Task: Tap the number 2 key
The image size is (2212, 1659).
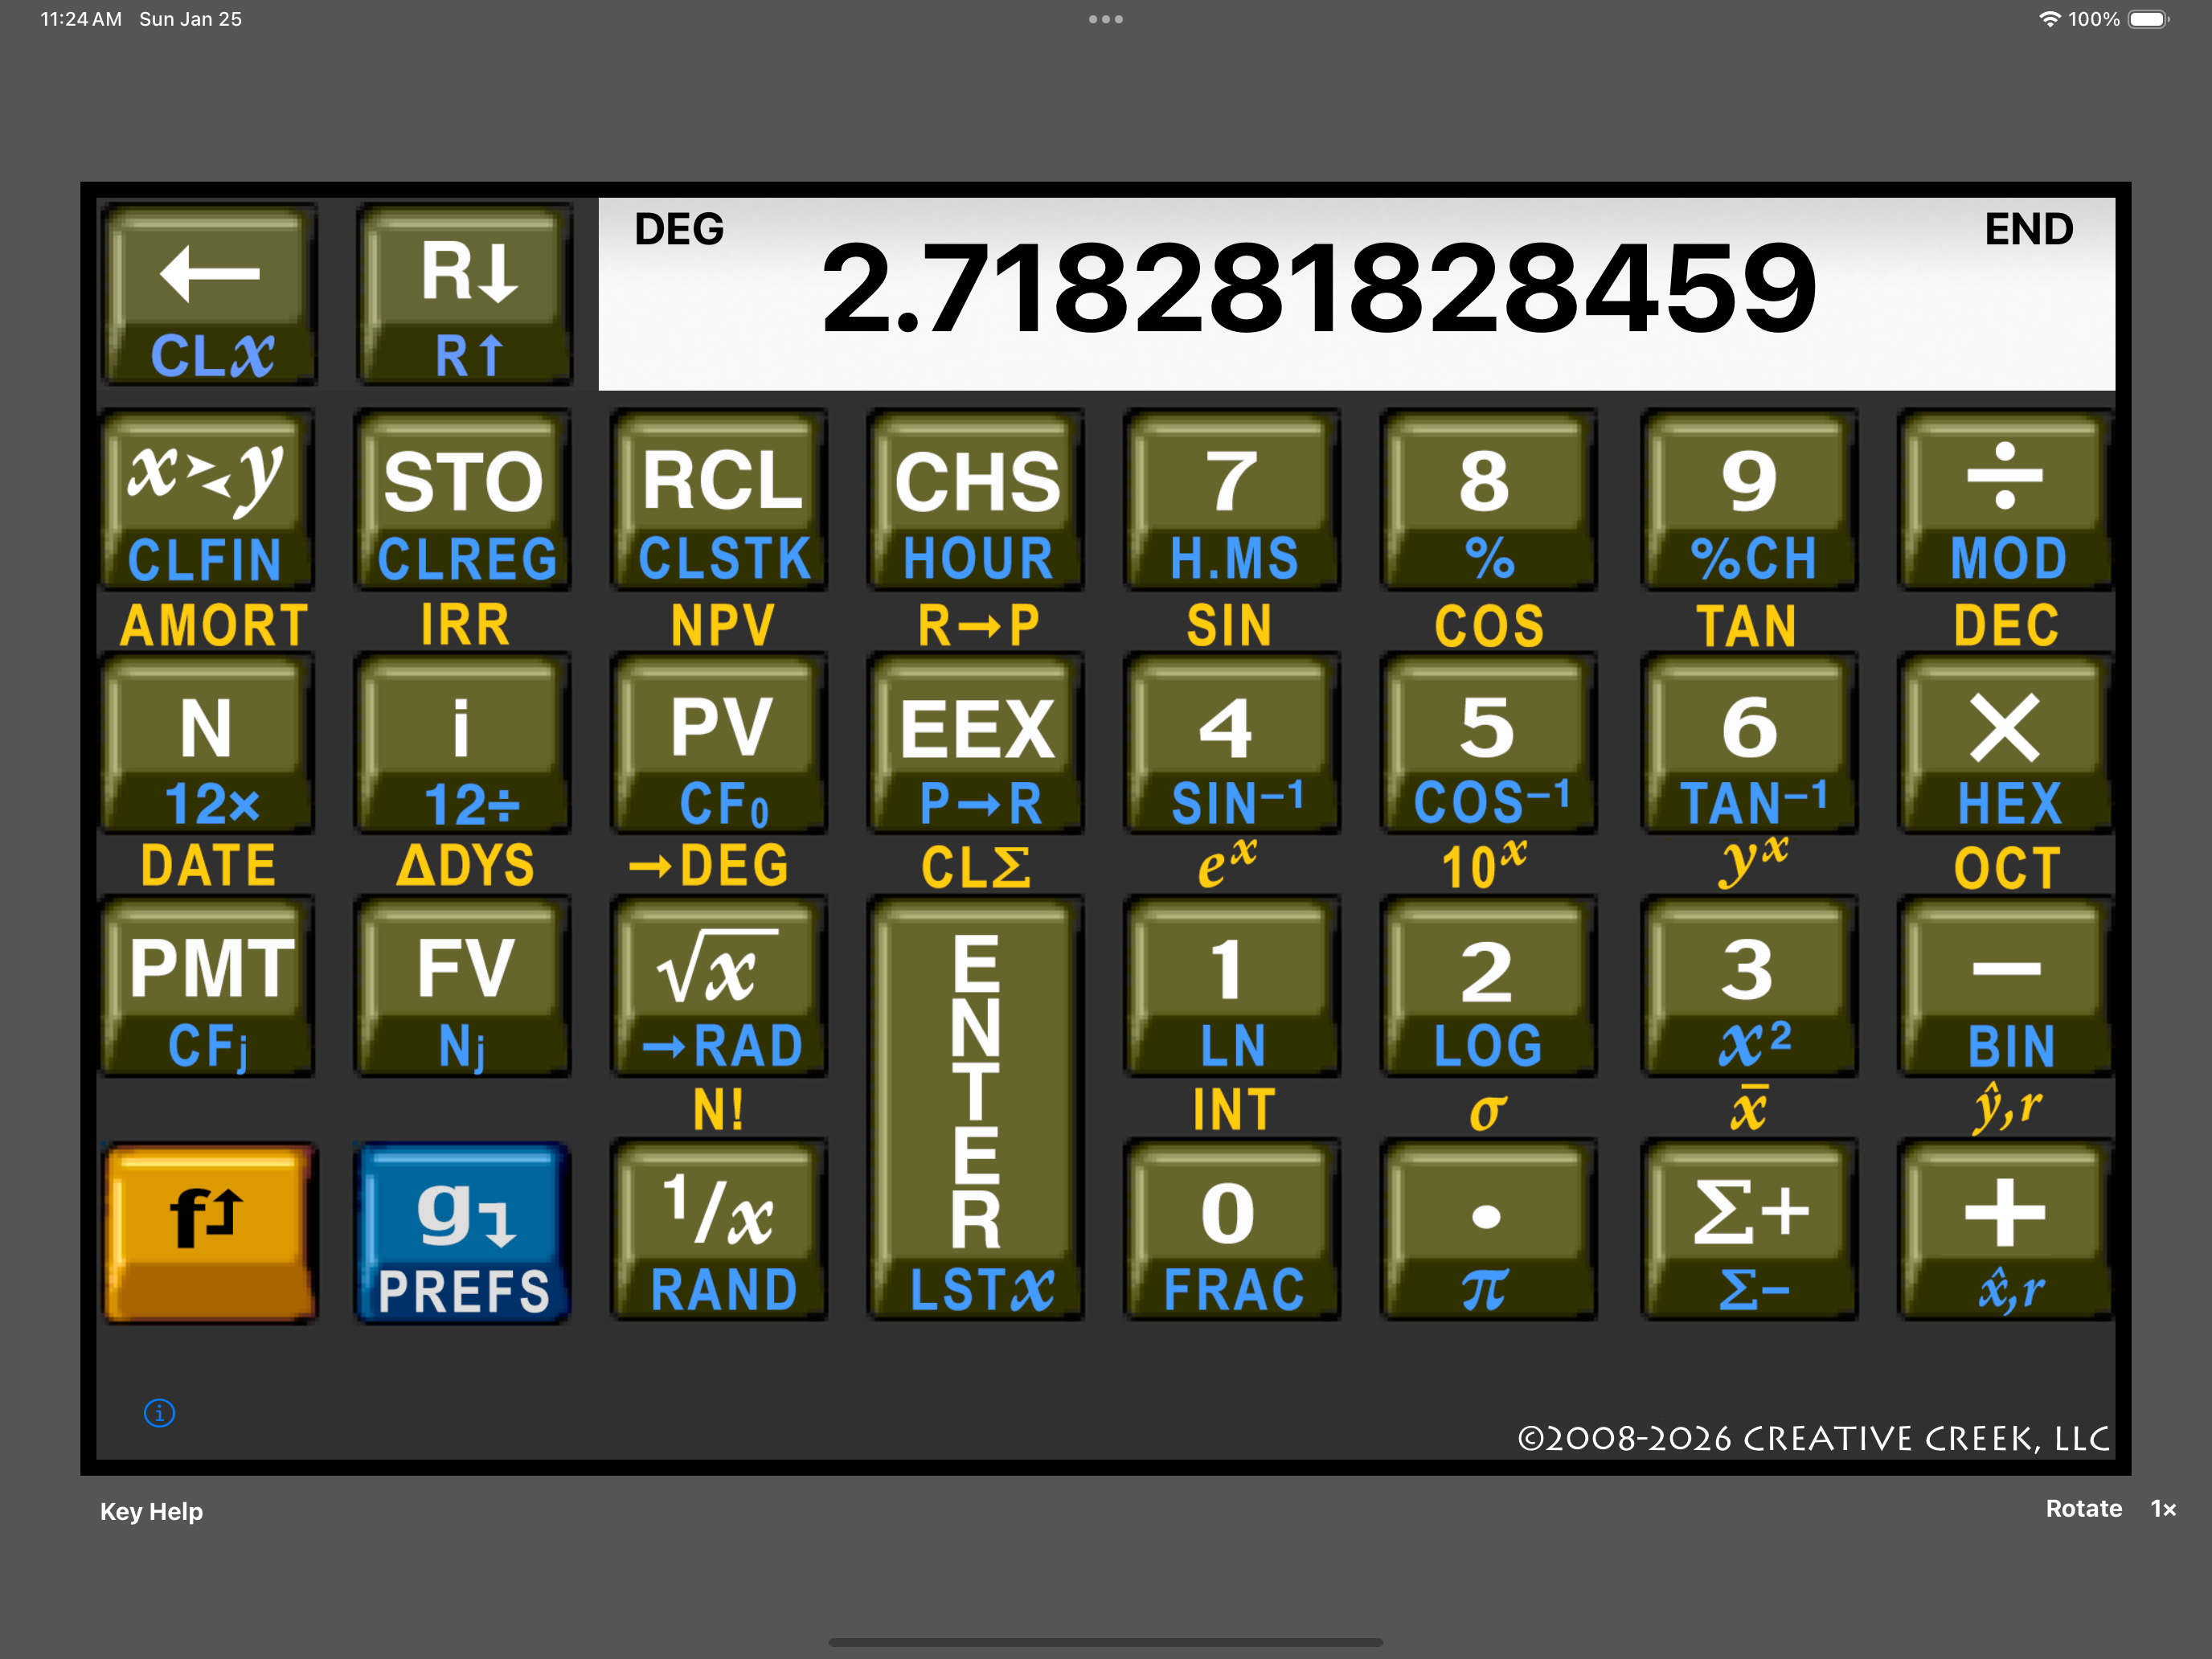Action: click(x=1489, y=988)
